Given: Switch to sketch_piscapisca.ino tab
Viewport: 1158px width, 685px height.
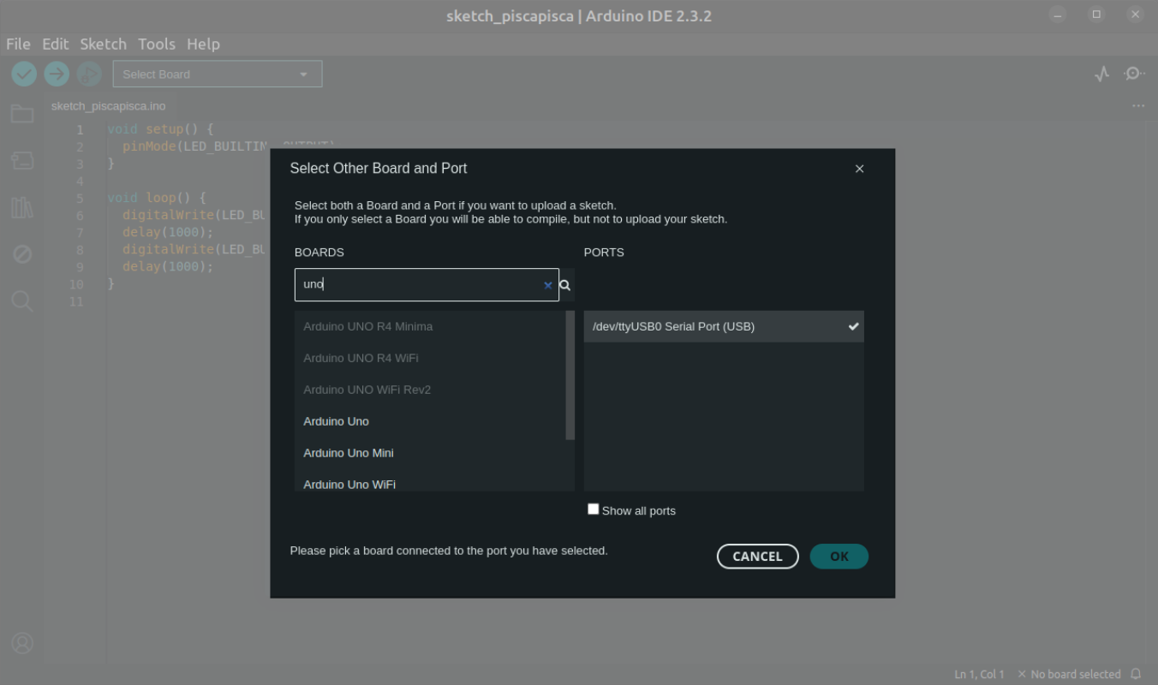Looking at the screenshot, I should pyautogui.click(x=108, y=106).
